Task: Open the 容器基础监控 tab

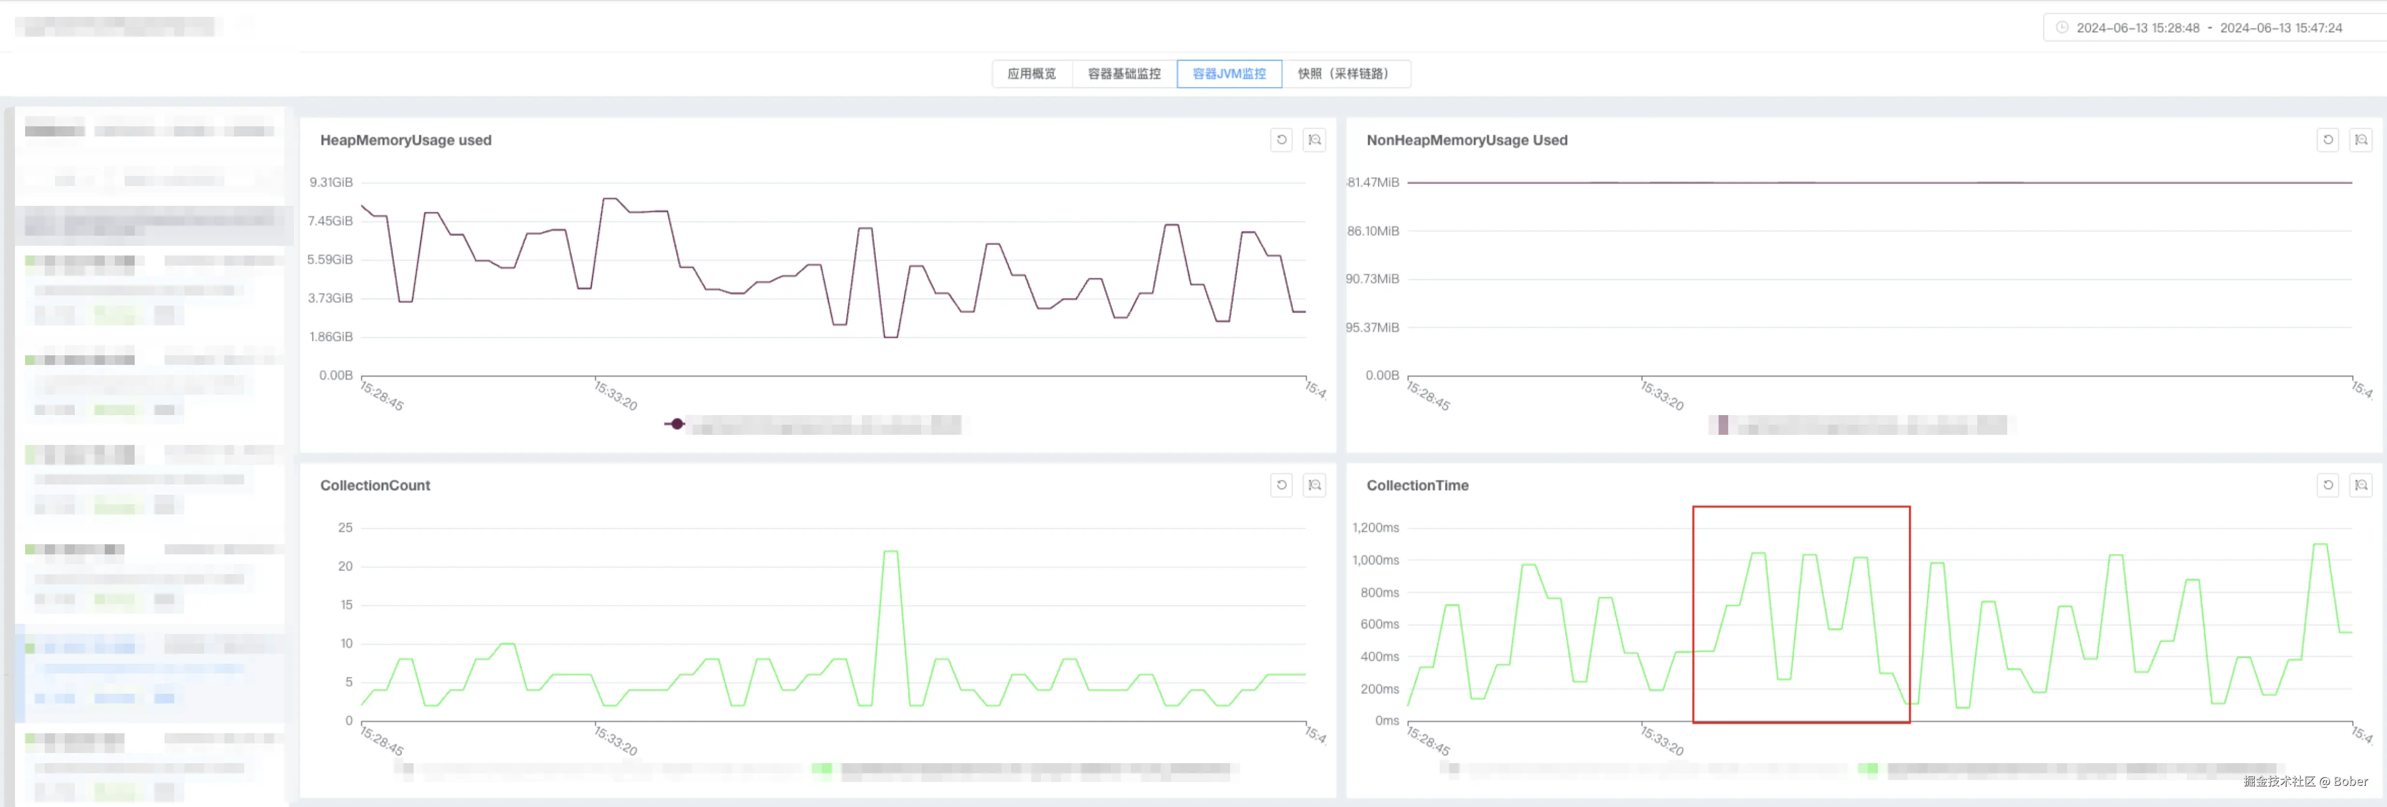Action: (1124, 74)
